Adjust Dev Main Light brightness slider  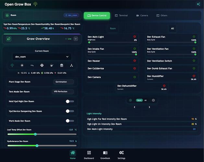coord(113,42)
